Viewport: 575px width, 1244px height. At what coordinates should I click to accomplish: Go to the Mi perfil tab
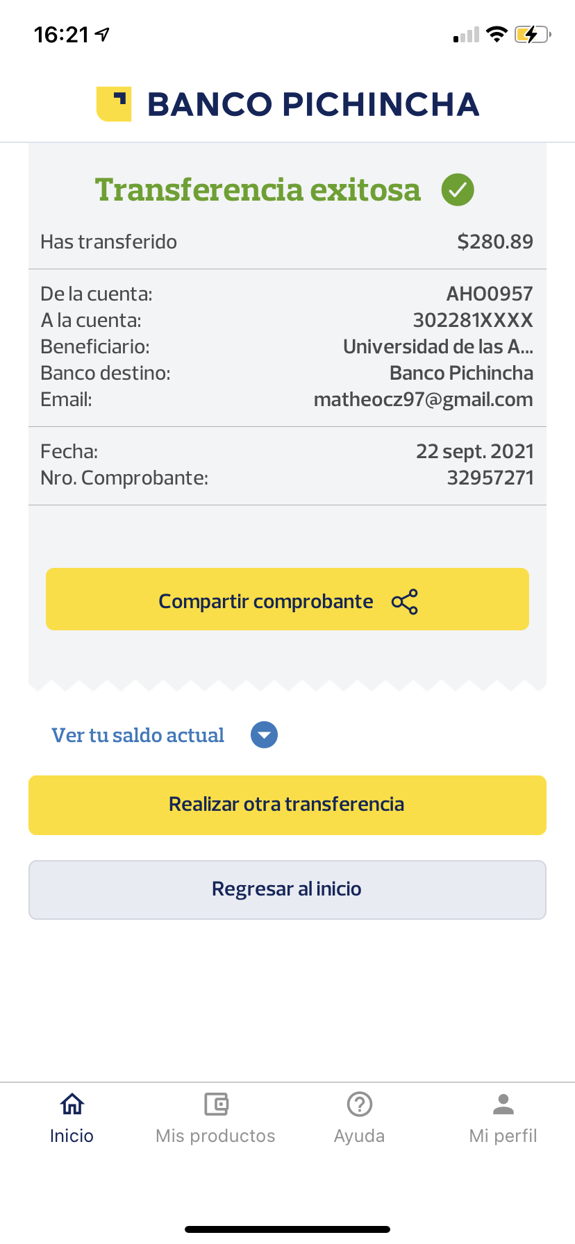(x=503, y=1136)
